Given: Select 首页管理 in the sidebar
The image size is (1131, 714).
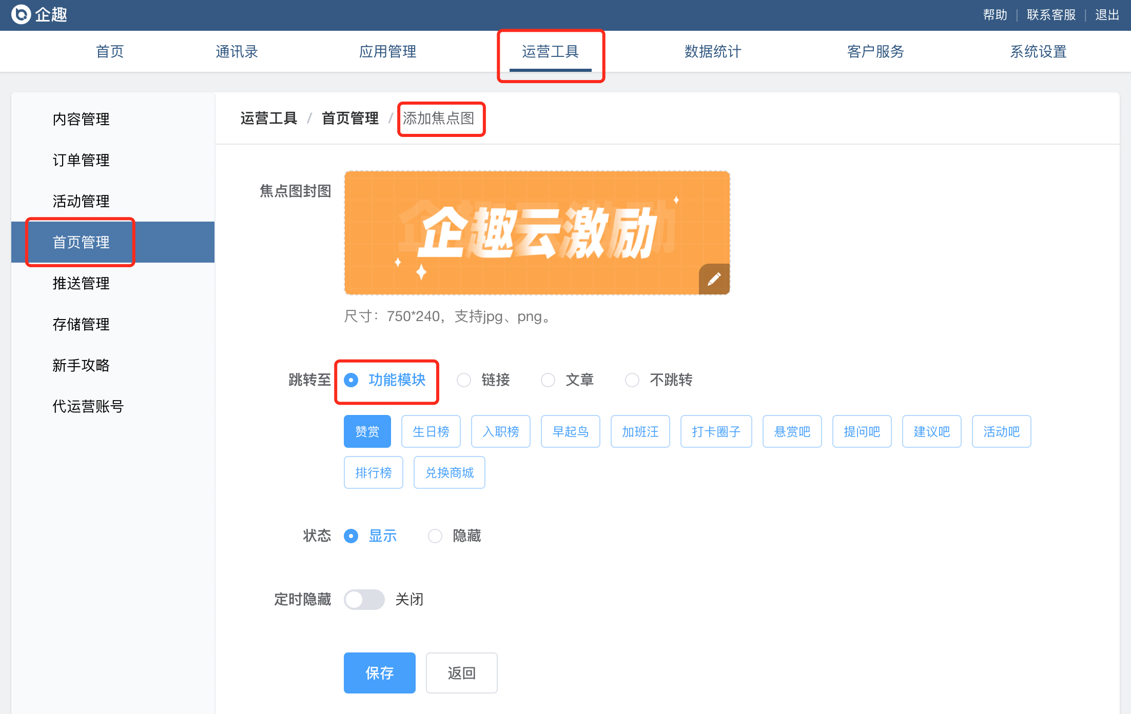Looking at the screenshot, I should pyautogui.click(x=113, y=242).
